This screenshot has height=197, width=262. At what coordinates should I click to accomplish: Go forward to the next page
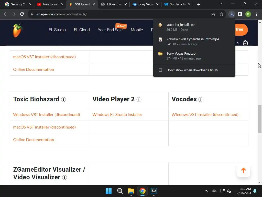[14, 14]
